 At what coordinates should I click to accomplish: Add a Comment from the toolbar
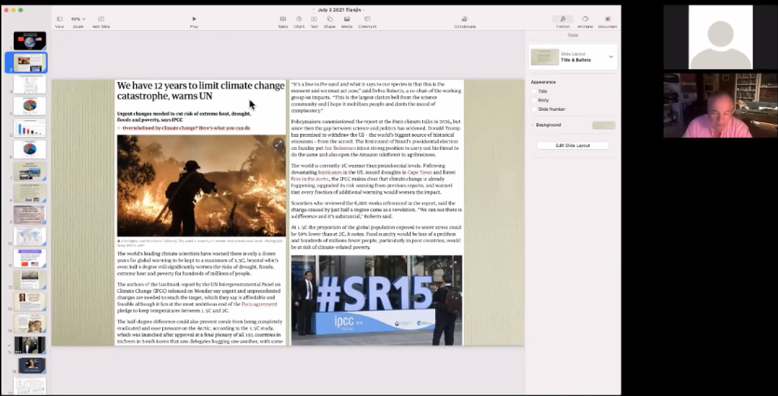[367, 19]
